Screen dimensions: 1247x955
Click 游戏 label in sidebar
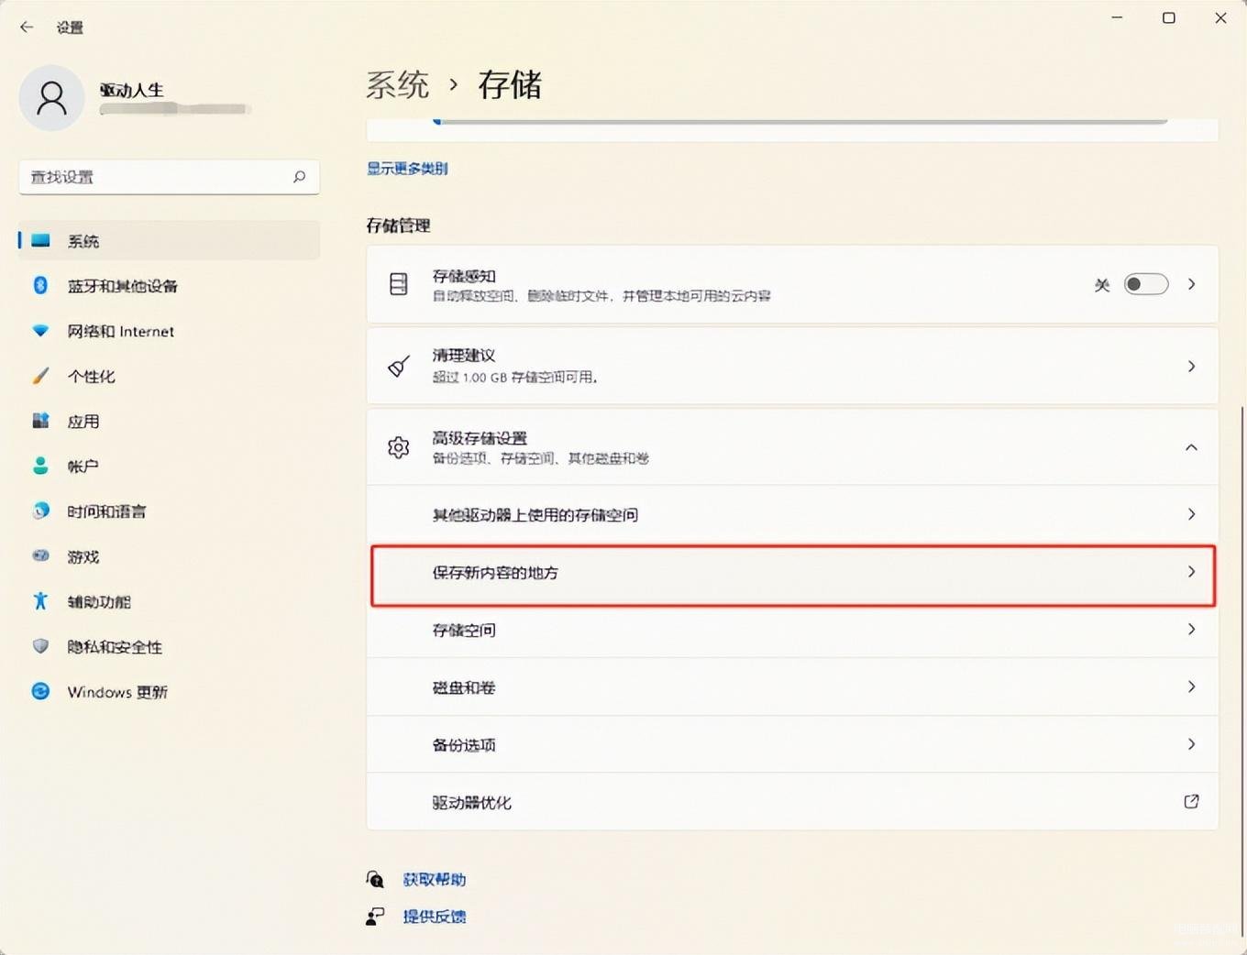pyautogui.click(x=83, y=556)
